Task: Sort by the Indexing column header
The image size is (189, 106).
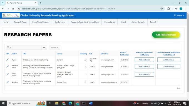Action: click(83, 54)
